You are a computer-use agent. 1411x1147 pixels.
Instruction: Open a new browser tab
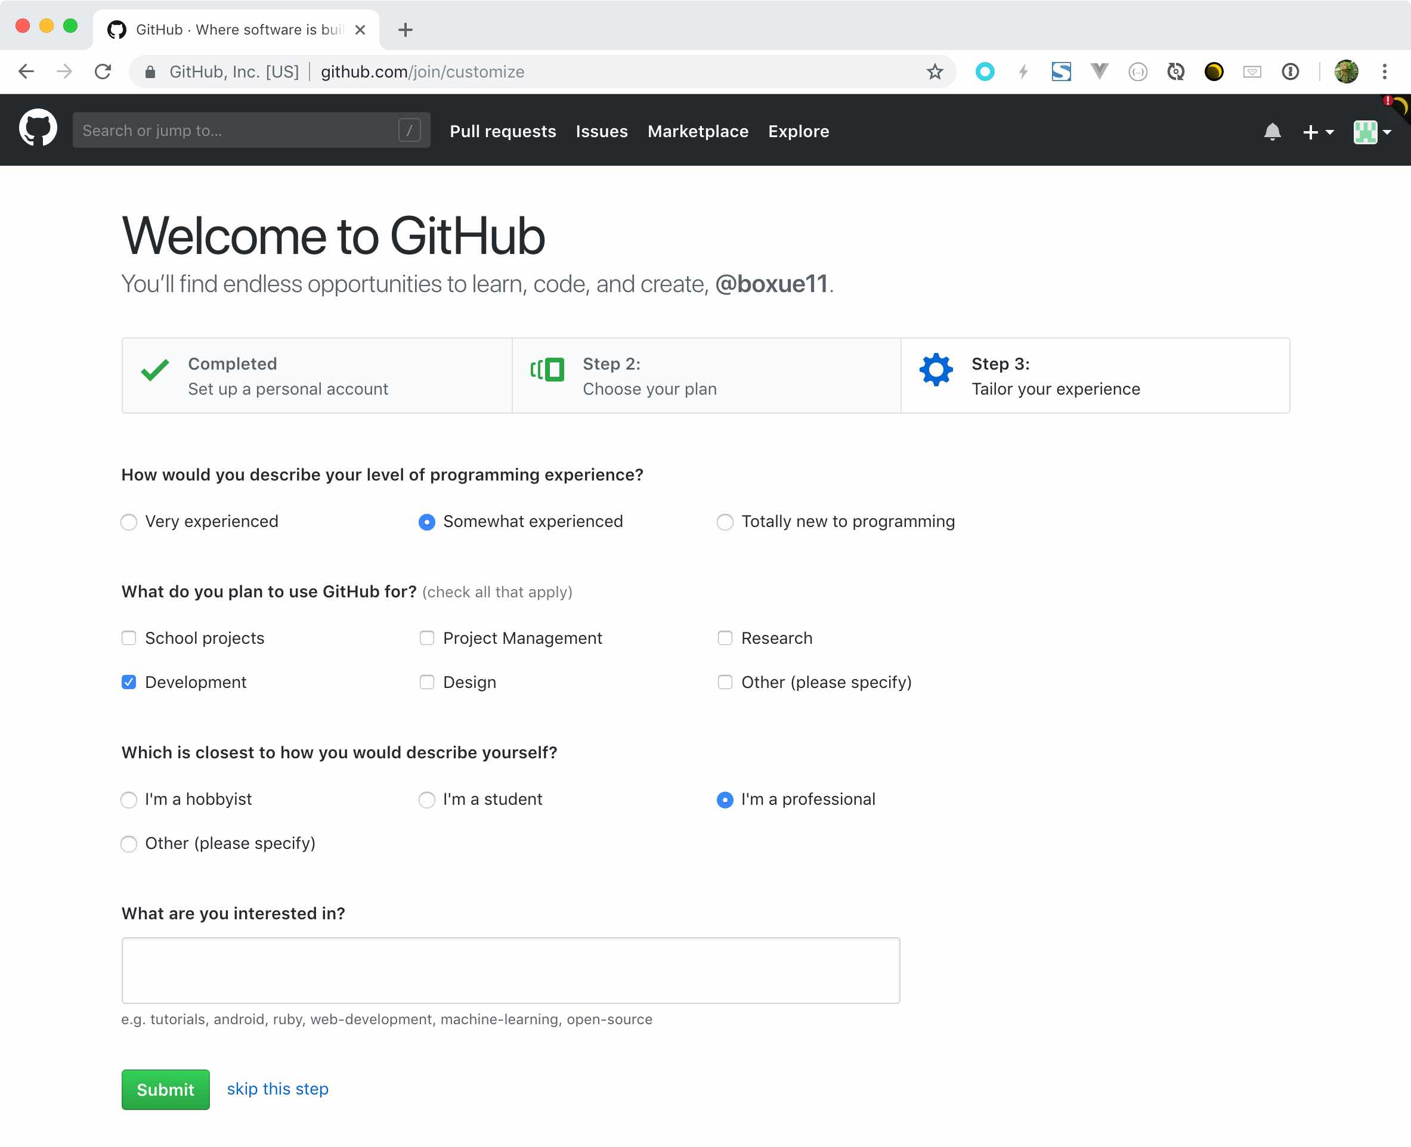pyautogui.click(x=405, y=30)
